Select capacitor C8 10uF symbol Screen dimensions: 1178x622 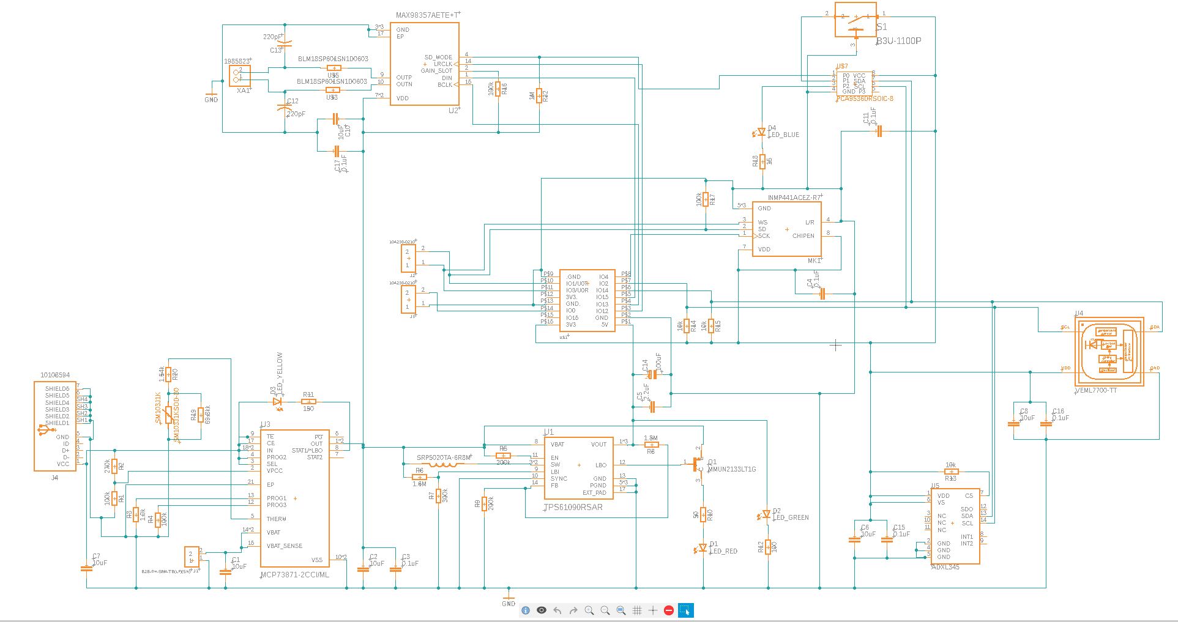(1014, 423)
